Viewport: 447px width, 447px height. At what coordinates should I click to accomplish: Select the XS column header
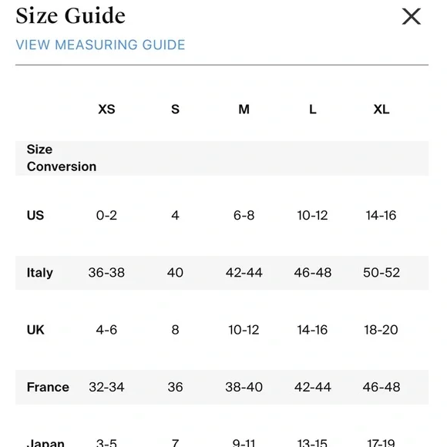coord(106,109)
